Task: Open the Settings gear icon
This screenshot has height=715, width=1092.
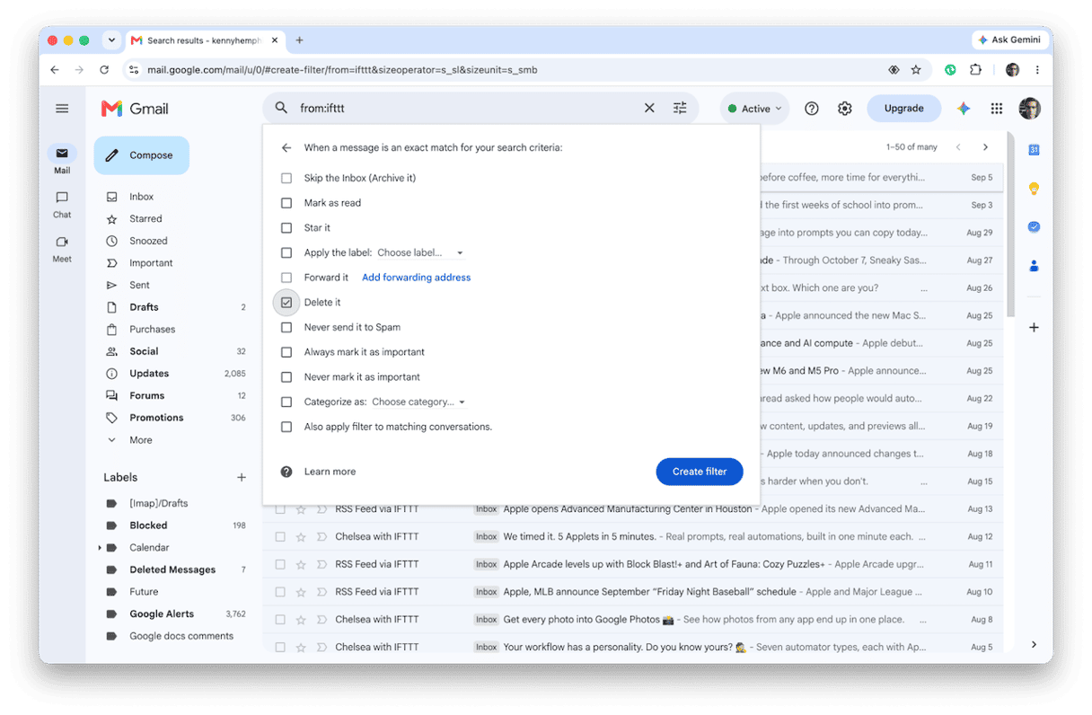Action: click(845, 109)
